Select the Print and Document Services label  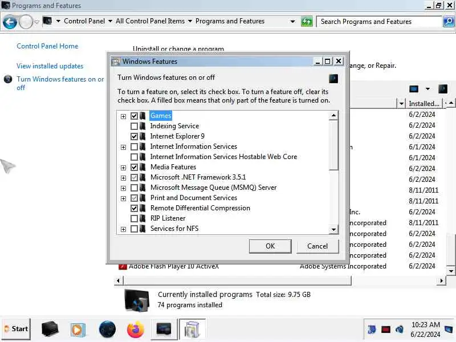[x=194, y=198]
